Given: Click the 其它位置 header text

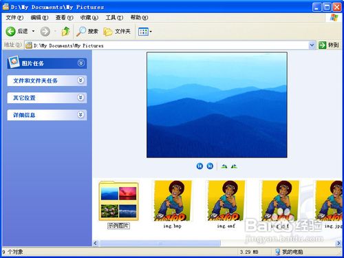Looking at the screenshot, I should click(24, 98).
